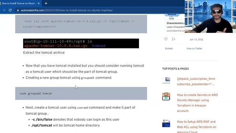Open a new browser tab
The height and width of the screenshot is (133, 236).
pos(46,3)
